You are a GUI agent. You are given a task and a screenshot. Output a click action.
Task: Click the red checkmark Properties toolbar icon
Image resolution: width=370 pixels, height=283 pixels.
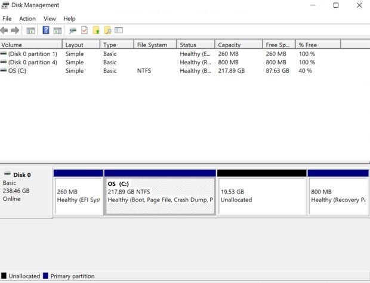click(x=84, y=30)
